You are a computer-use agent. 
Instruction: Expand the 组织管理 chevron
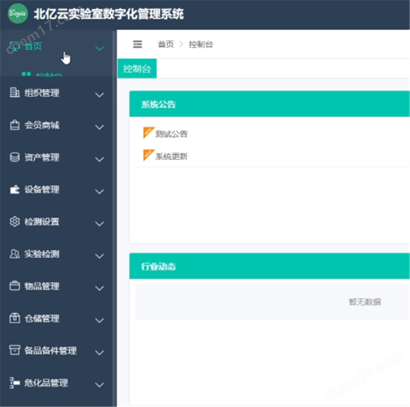click(x=100, y=94)
